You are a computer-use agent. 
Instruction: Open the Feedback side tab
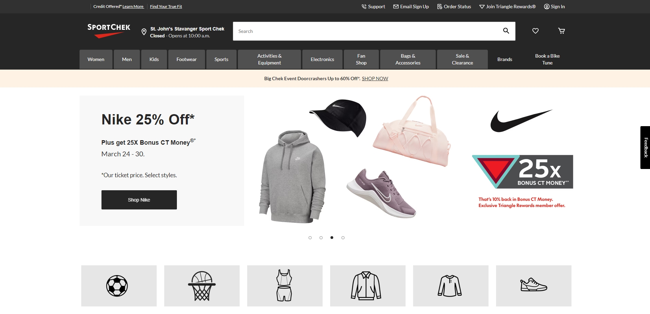click(645, 147)
